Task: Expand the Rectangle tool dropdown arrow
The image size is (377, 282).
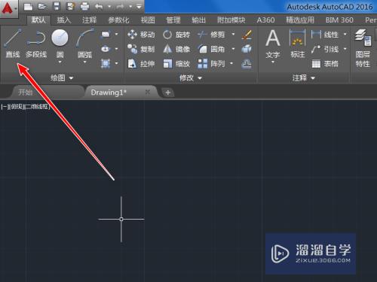Action: pyautogui.click(x=117, y=34)
